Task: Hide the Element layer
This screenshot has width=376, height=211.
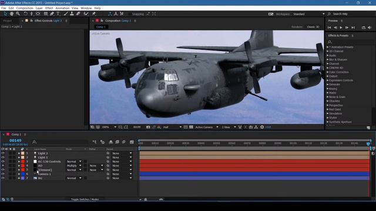Action: pos(3,170)
